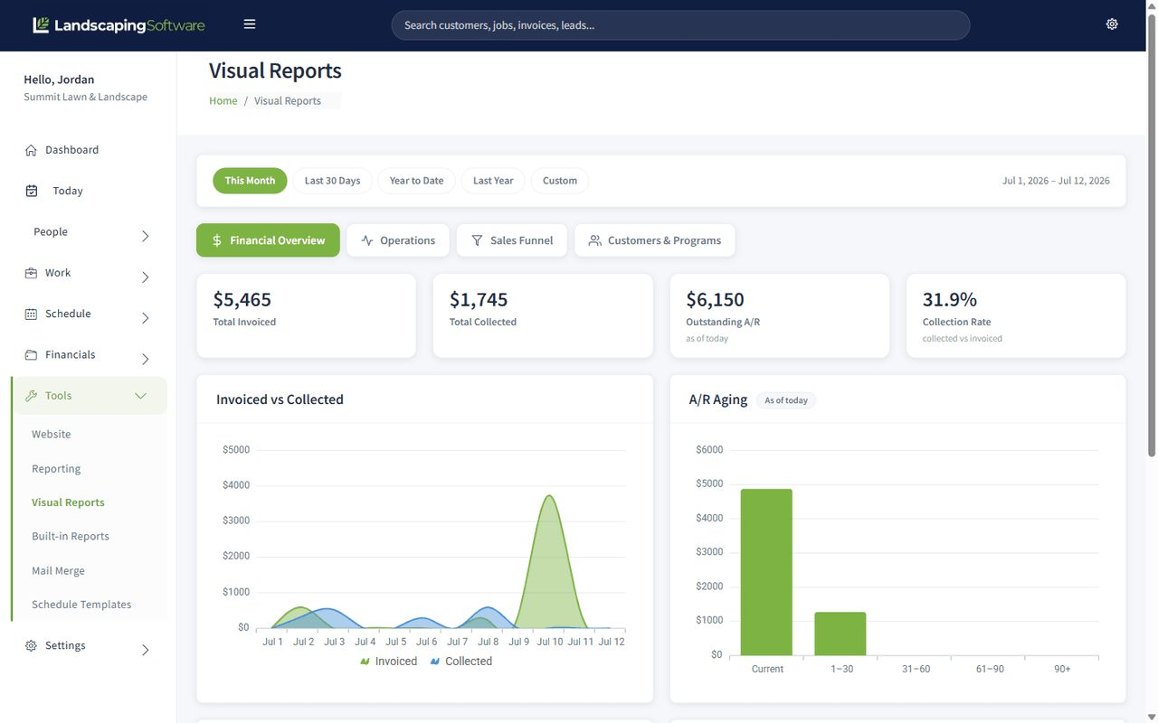The image size is (1158, 723).
Task: Click the funnel icon on Sales Funnel
Action: click(477, 240)
